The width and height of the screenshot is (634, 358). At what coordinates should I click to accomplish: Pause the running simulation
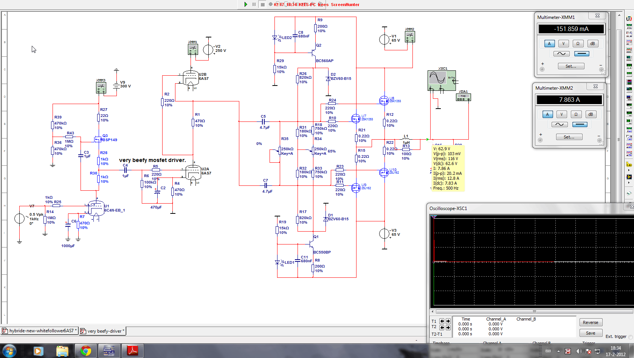pyautogui.click(x=254, y=4)
